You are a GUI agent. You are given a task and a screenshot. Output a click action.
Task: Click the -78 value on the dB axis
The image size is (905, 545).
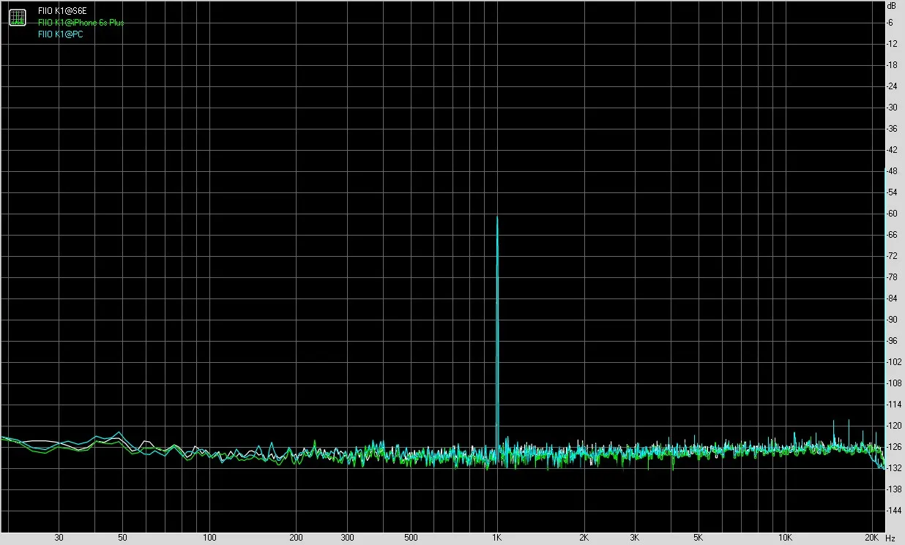[x=892, y=277]
